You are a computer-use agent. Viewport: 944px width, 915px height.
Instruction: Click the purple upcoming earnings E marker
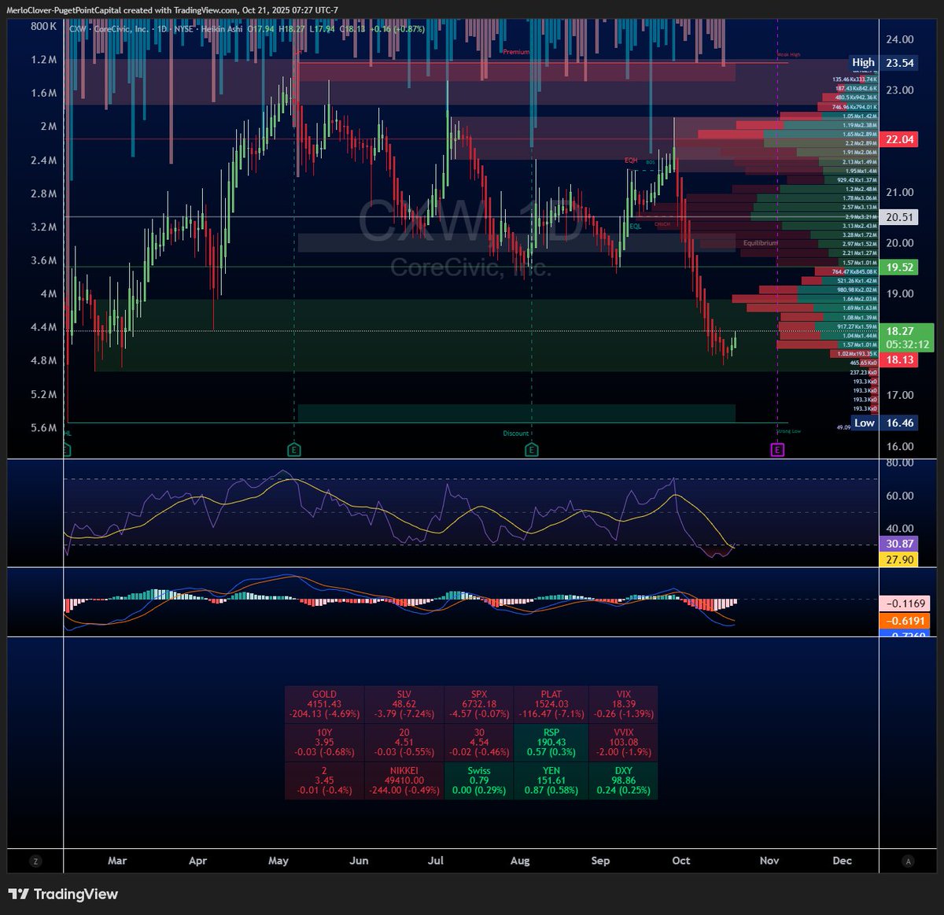click(x=777, y=450)
